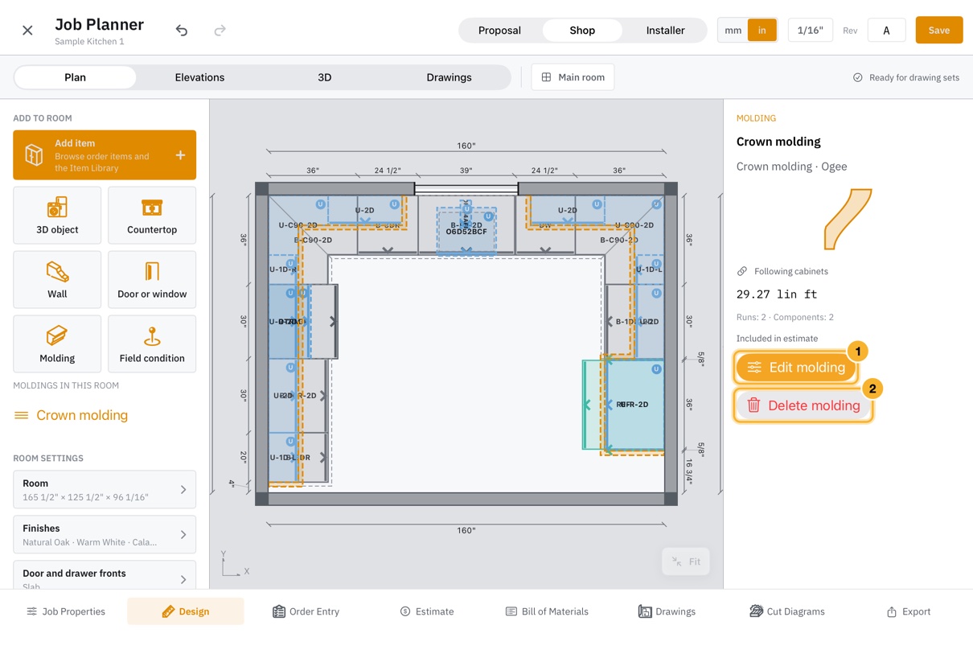
Task: Click the revision field showing A
Action: point(886,31)
